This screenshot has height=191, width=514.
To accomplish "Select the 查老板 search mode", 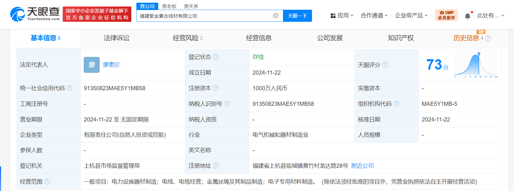I will (x=169, y=6).
